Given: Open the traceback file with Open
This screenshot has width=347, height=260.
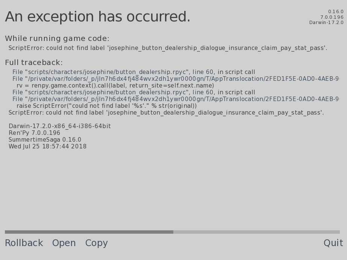Looking at the screenshot, I should point(64,243).
